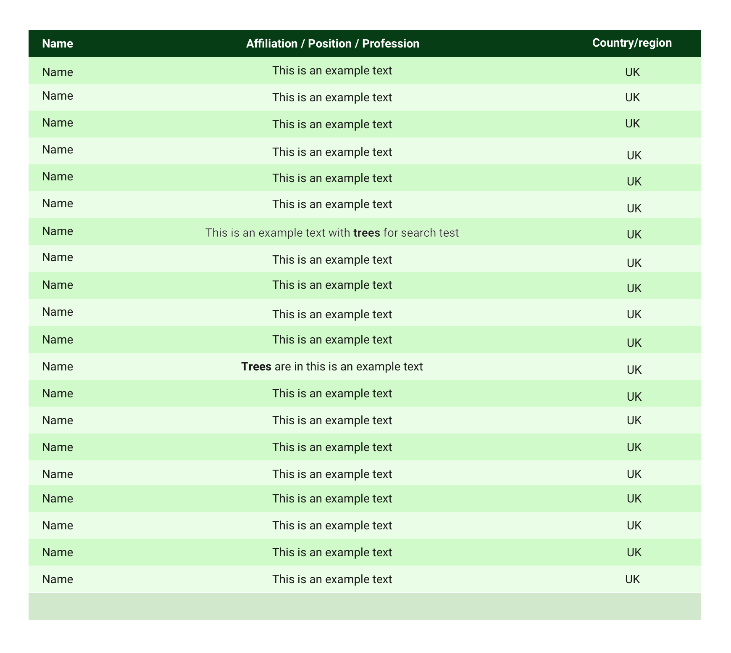Viewport: 731px width, 653px height.
Task: Click example text in the first data row
Action: point(332,71)
